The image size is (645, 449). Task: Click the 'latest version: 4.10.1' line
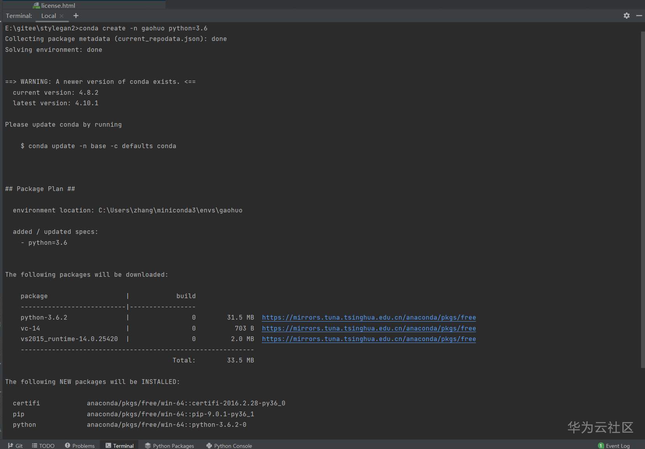click(56, 103)
